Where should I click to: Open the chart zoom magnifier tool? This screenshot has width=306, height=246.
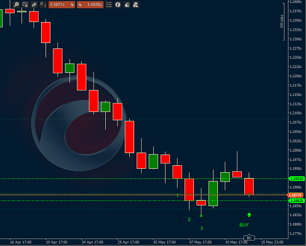click(x=16, y=4)
